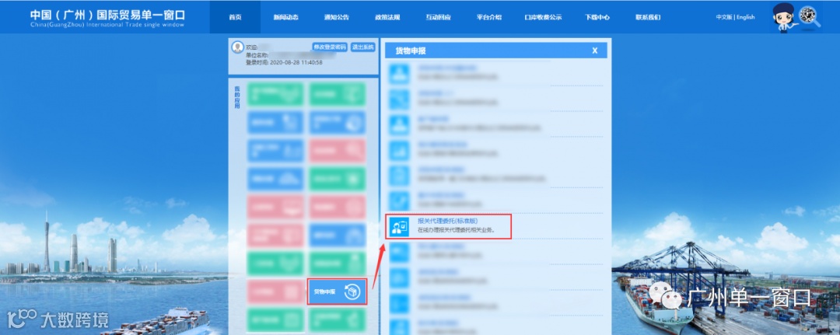The height and width of the screenshot is (335, 840).
Task: Open the 通知公告 menu item
Action: coord(337,17)
